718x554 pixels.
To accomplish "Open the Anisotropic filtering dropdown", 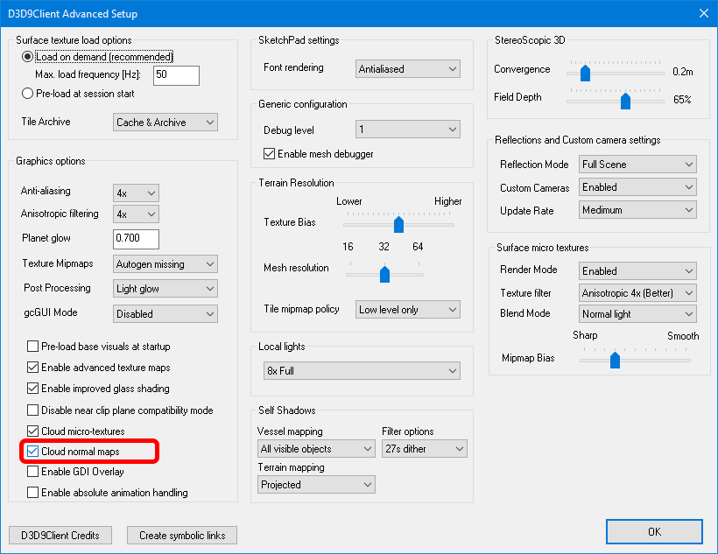I will tap(136, 214).
